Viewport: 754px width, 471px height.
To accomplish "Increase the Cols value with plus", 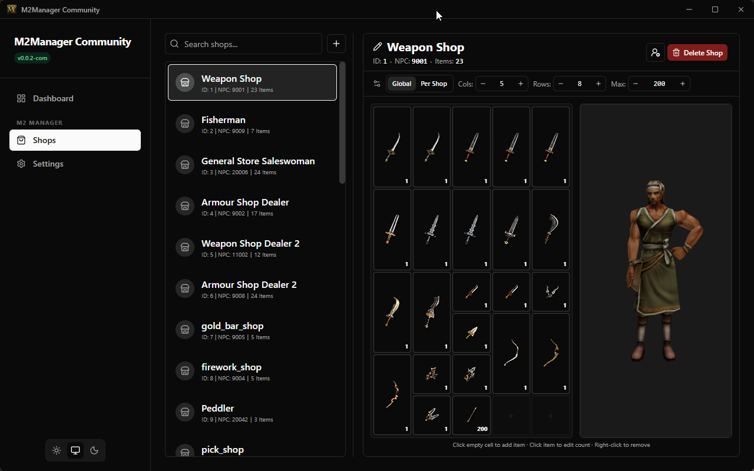I will 520,84.
